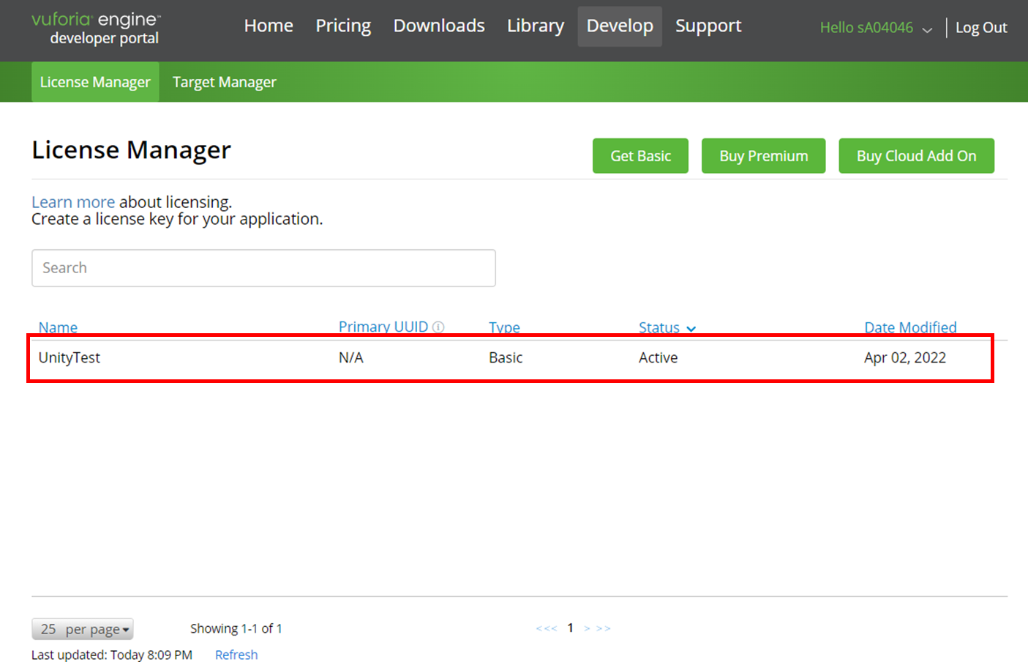1028x662 pixels.
Task: Jump to last page with >>
Action: [604, 628]
